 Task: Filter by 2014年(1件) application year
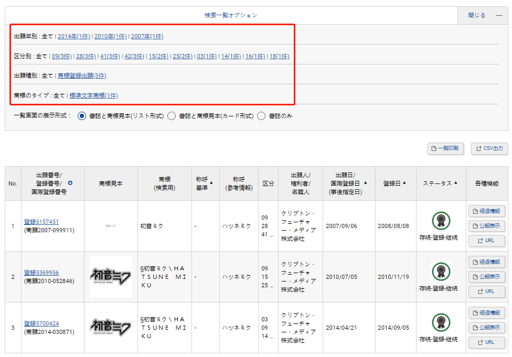pyautogui.click(x=73, y=36)
